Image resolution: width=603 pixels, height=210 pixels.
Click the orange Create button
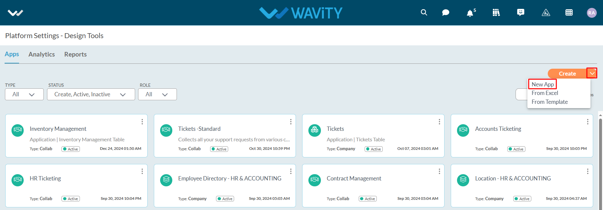tap(567, 74)
